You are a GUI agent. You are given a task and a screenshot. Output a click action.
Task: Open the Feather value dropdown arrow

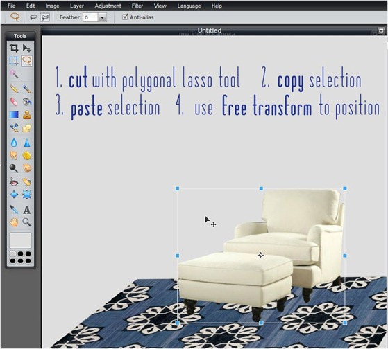pos(102,17)
